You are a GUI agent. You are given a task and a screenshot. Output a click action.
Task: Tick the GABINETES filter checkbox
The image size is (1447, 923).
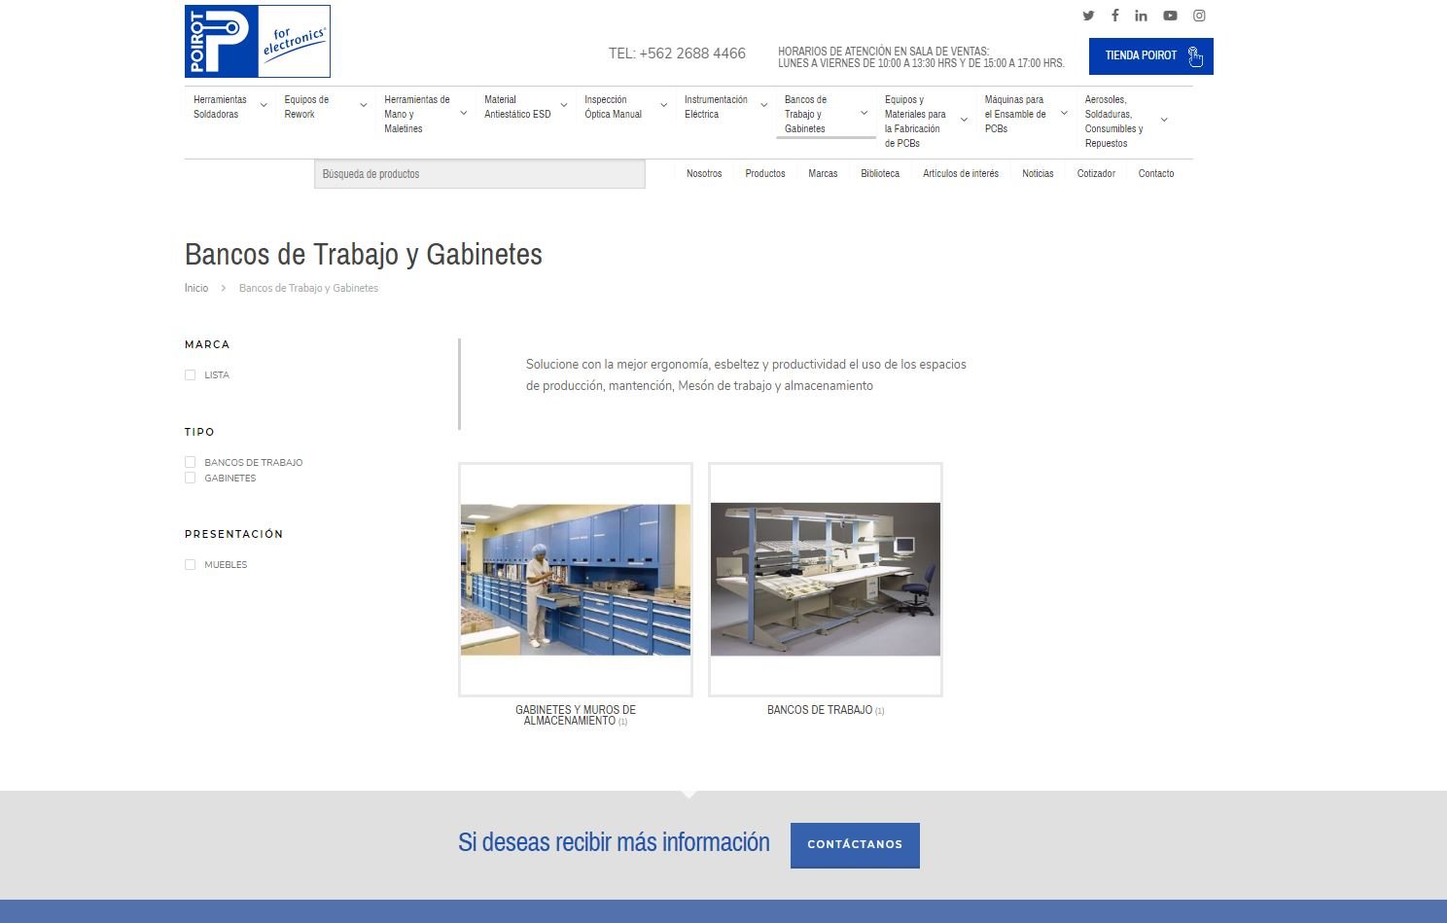[191, 478]
